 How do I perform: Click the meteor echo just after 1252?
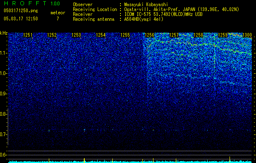pos(49,130)
